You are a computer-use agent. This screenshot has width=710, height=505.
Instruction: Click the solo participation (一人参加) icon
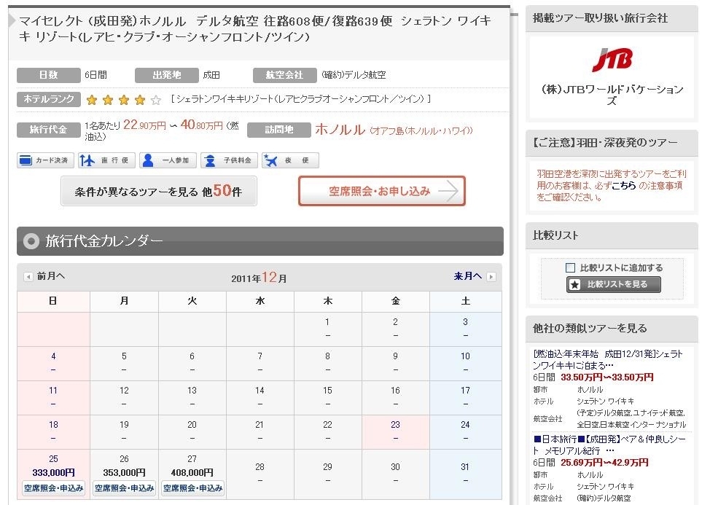pos(168,160)
